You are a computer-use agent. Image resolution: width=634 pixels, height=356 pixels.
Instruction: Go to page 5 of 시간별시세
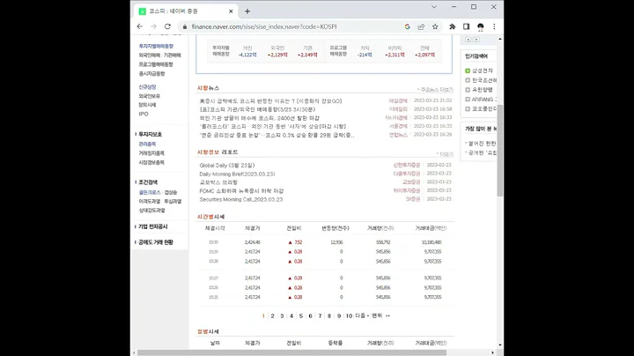[x=301, y=316]
